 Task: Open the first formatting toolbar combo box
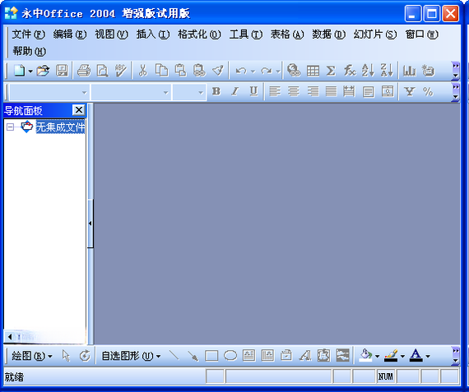[49, 92]
